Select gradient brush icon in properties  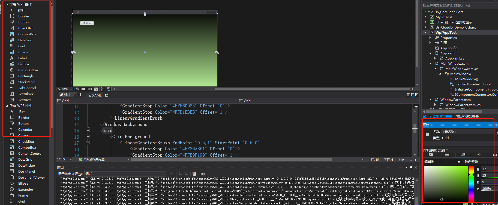pyautogui.click(x=463, y=154)
